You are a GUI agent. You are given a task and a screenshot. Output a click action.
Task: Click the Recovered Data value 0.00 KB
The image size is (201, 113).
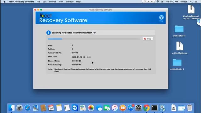tap(75, 53)
